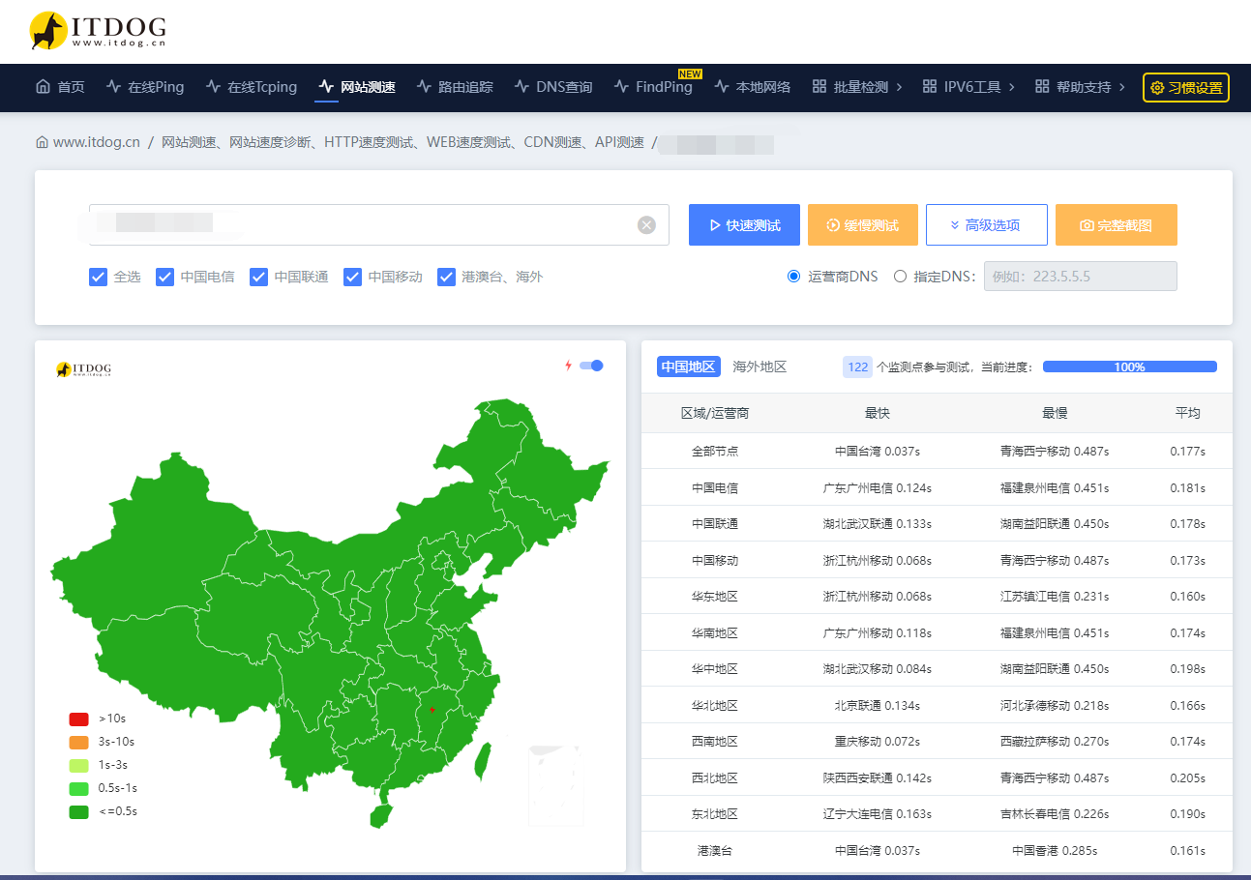
Task: Click the 完整截图 button
Action: tap(1116, 224)
